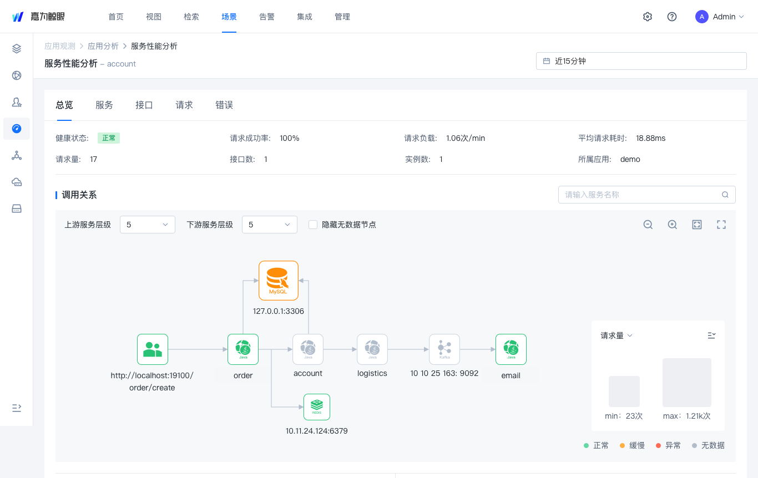The width and height of the screenshot is (758, 478).
Task: Open the topology diagram in fullscreen
Action: click(721, 225)
